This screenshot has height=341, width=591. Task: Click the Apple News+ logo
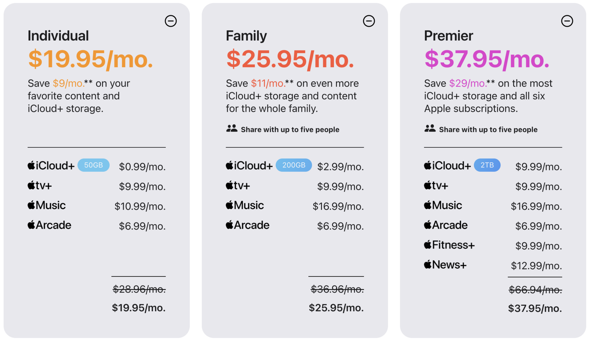[x=445, y=265]
